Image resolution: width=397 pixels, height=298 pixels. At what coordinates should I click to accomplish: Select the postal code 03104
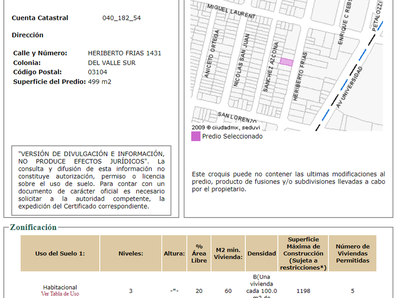[97, 72]
